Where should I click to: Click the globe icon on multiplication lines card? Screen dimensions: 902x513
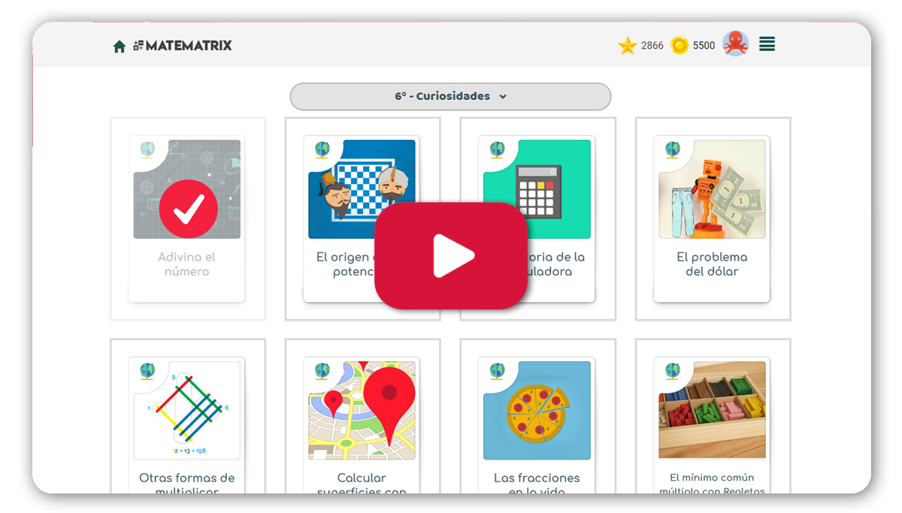147,371
